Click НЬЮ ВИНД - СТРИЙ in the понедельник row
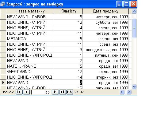This screenshot has width=157, height=117. [x=30, y=50]
